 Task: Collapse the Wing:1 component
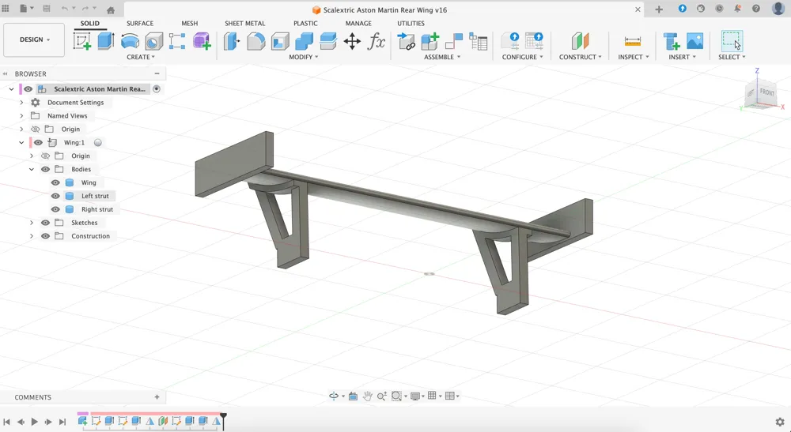tap(21, 142)
